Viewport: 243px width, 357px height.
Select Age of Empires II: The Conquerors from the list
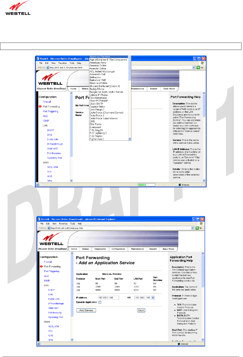pos(108,60)
